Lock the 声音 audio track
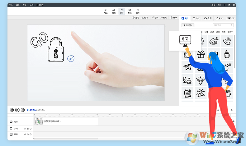Image resolution: width=246 pixels, height=146 pixels. (x=28, y=134)
